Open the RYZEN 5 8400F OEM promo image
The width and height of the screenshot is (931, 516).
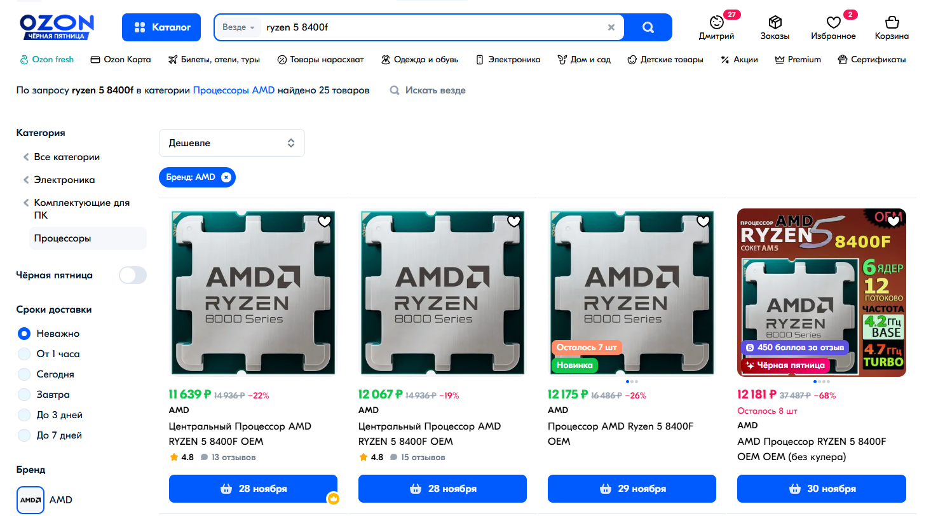click(x=822, y=292)
